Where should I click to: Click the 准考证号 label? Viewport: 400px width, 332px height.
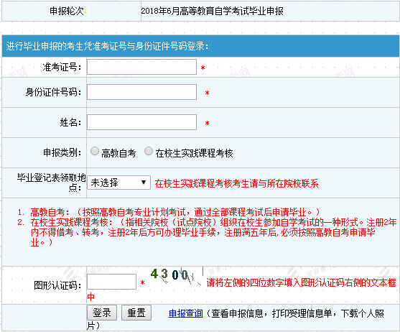point(62,67)
